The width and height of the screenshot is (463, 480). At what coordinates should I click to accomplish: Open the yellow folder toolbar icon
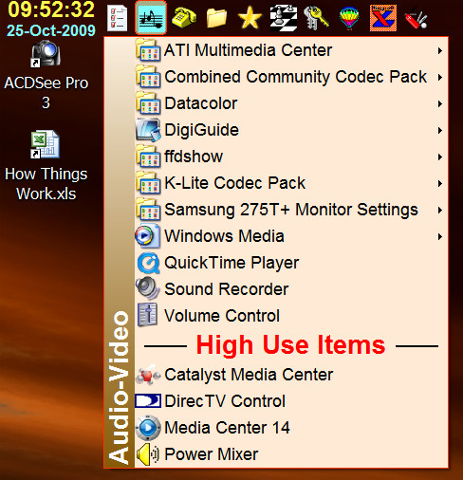216,18
